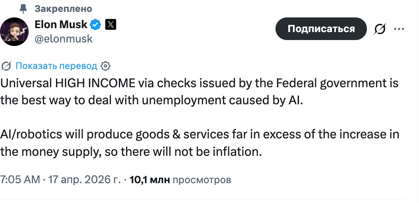Click the words HIGH INCOME in the post

pos(95,84)
